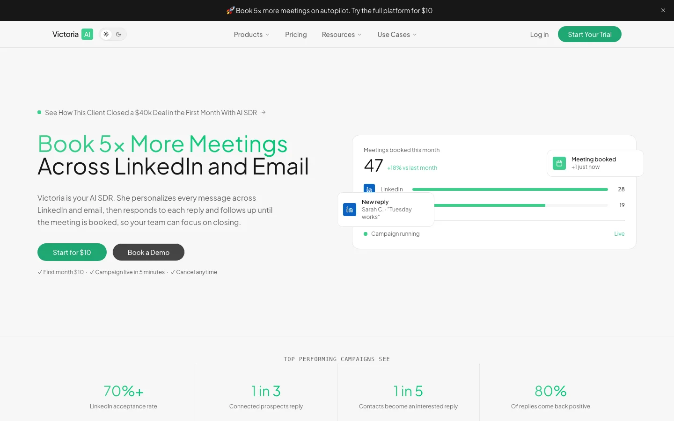
Task: Click the green "Live" status label
Action: click(x=619, y=234)
